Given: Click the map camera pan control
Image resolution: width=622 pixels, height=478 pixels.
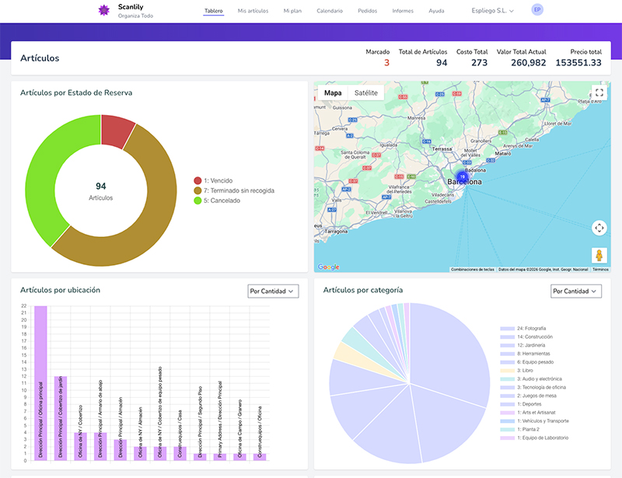Looking at the screenshot, I should click(599, 228).
